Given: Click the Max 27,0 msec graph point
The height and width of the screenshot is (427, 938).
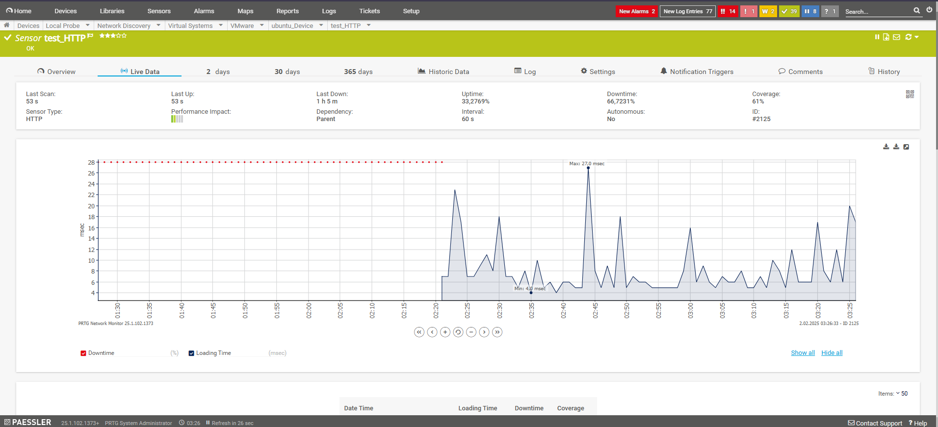Looking at the screenshot, I should pyautogui.click(x=588, y=168).
